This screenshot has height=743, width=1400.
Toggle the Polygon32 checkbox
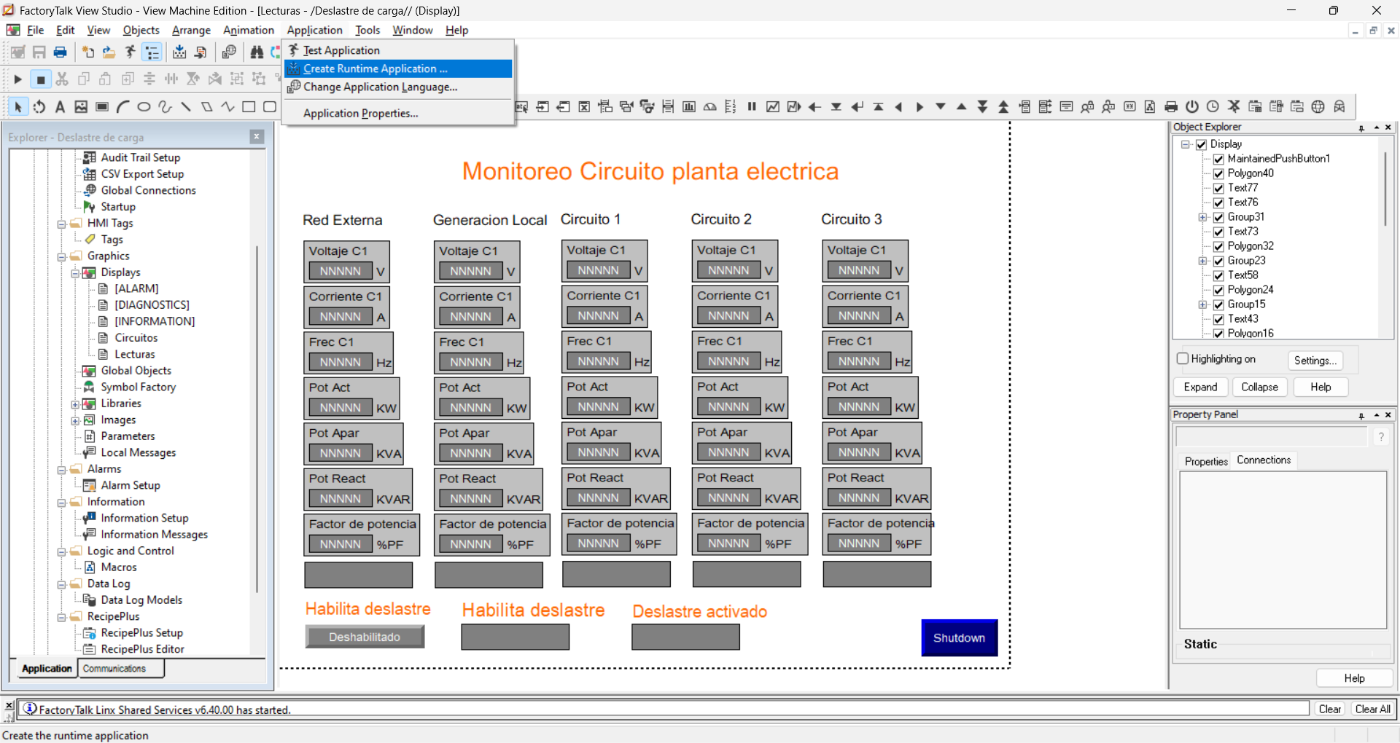click(x=1218, y=246)
